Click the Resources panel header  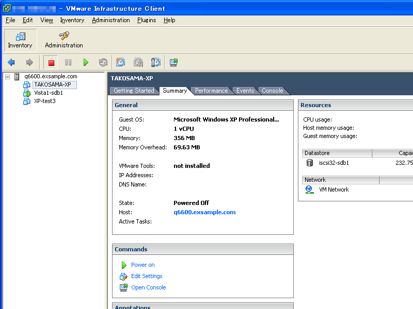[x=356, y=105]
